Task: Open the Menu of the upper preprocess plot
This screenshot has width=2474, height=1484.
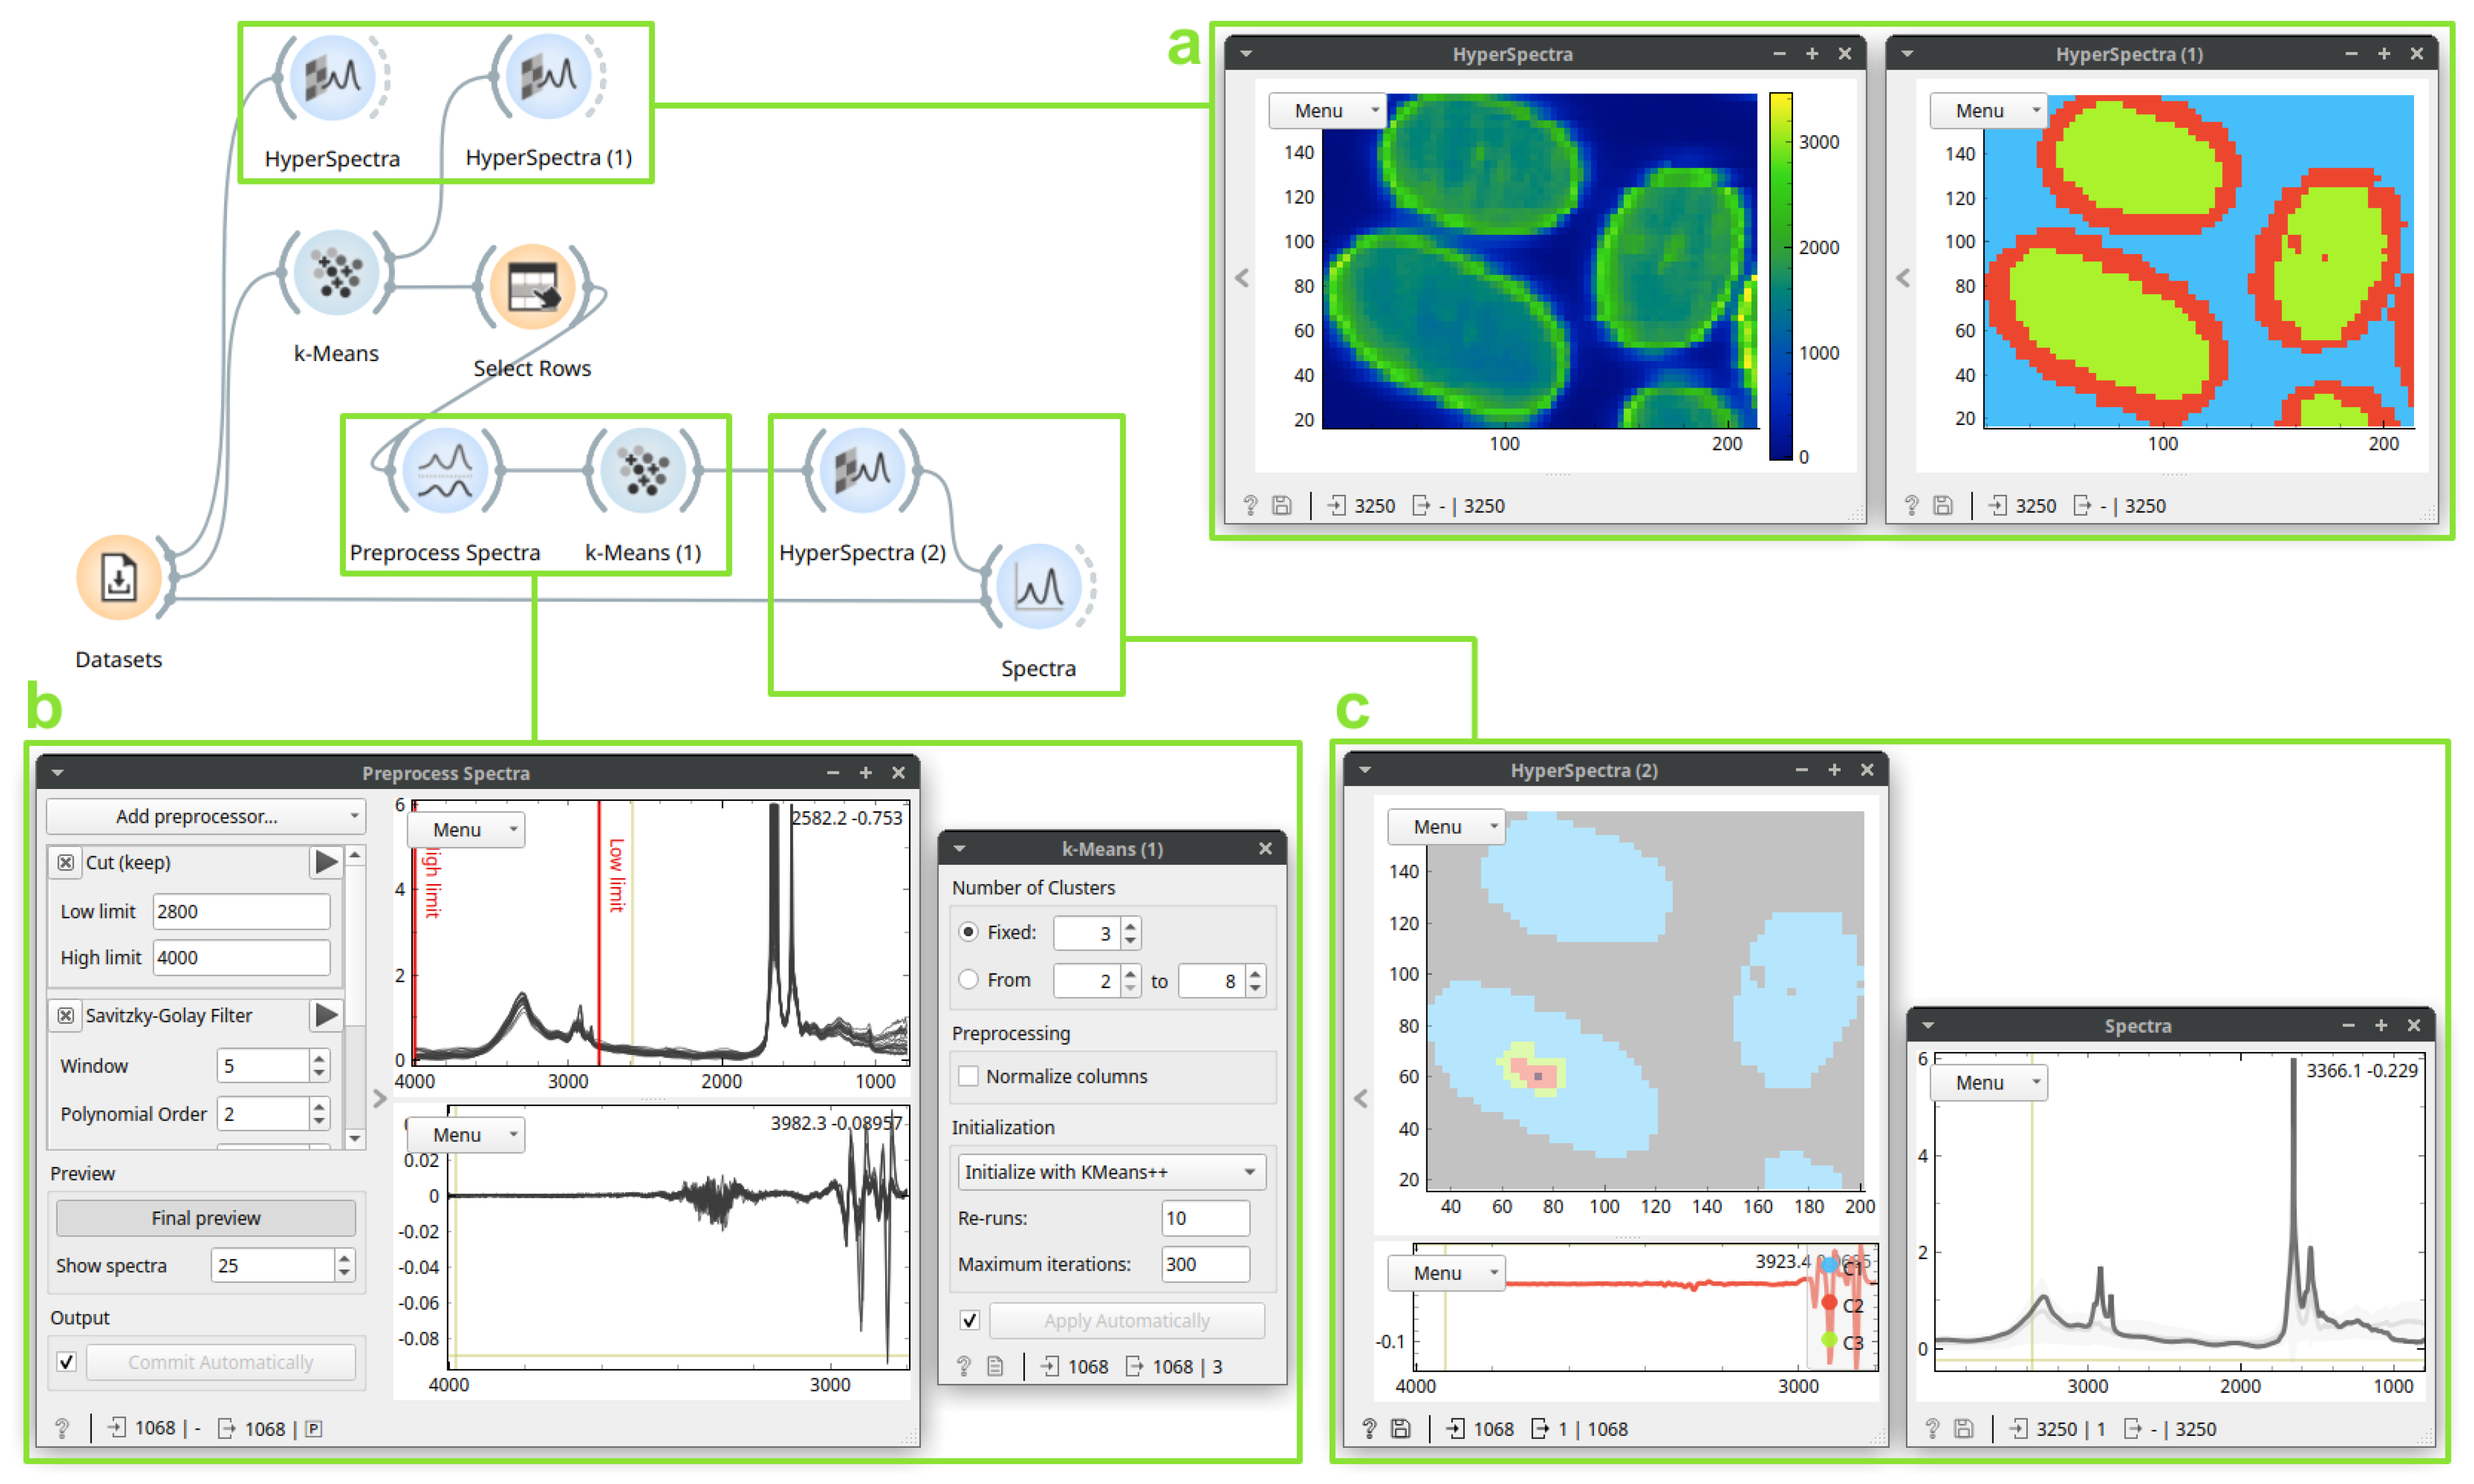Action: pyautogui.click(x=466, y=830)
